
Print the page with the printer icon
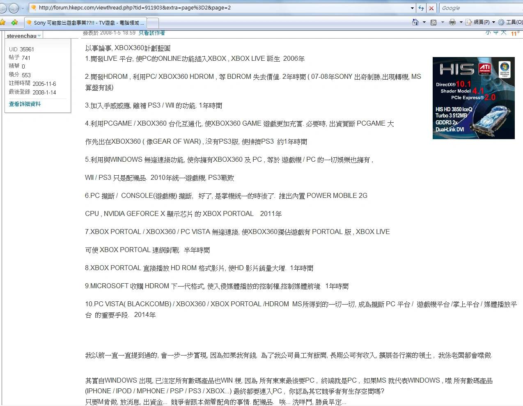pyautogui.click(x=452, y=22)
